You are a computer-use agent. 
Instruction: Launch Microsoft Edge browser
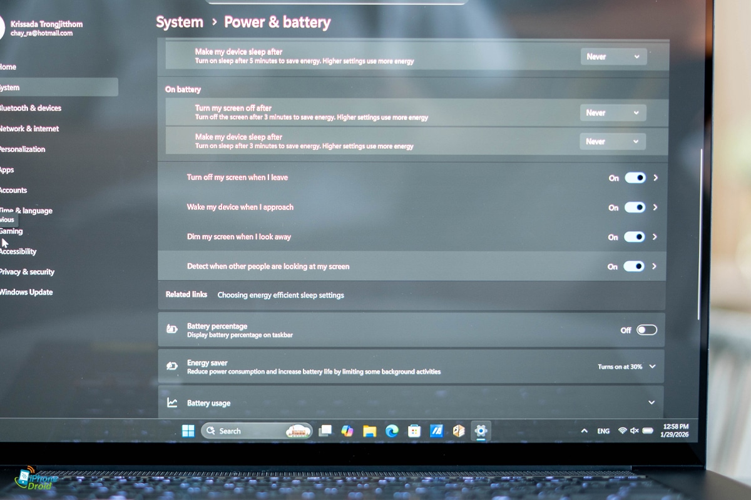[x=392, y=431]
